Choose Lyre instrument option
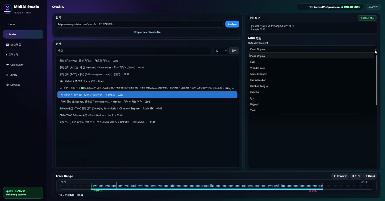Image resolution: width=385 pixels, height=201 pixels. tap(311, 98)
